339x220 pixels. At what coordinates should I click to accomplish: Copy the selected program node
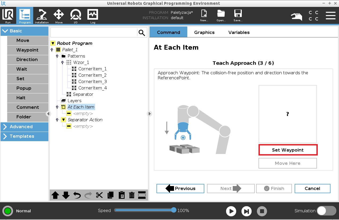pyautogui.click(x=110, y=195)
